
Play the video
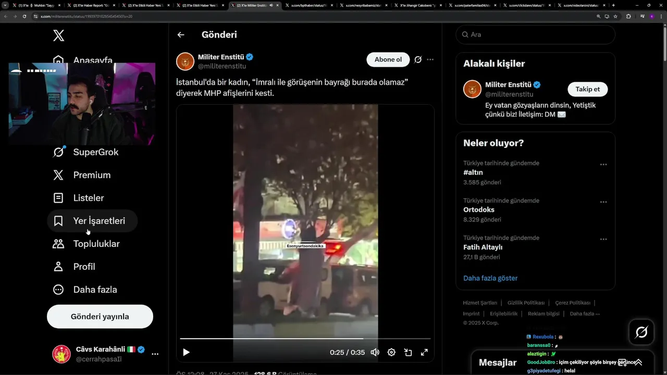tap(186, 352)
